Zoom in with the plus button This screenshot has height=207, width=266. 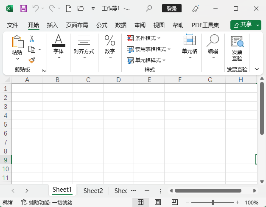click(x=238, y=202)
